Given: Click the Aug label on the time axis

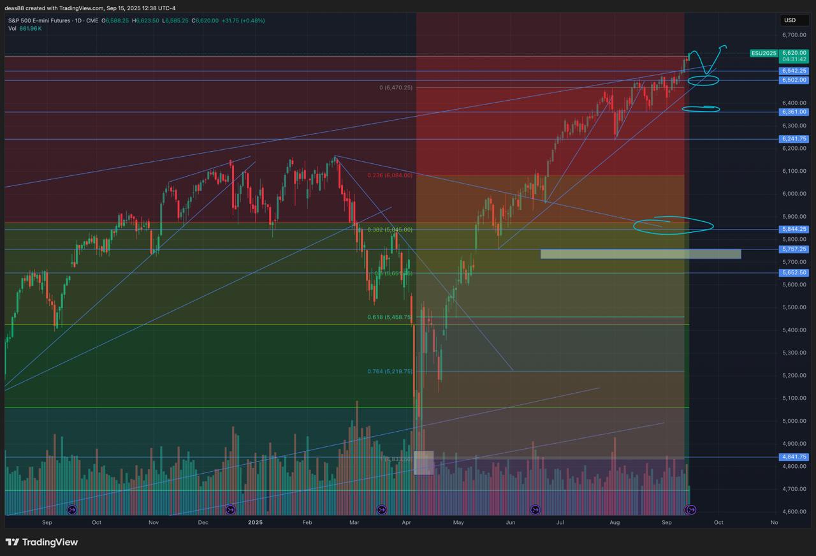Looking at the screenshot, I should point(615,522).
